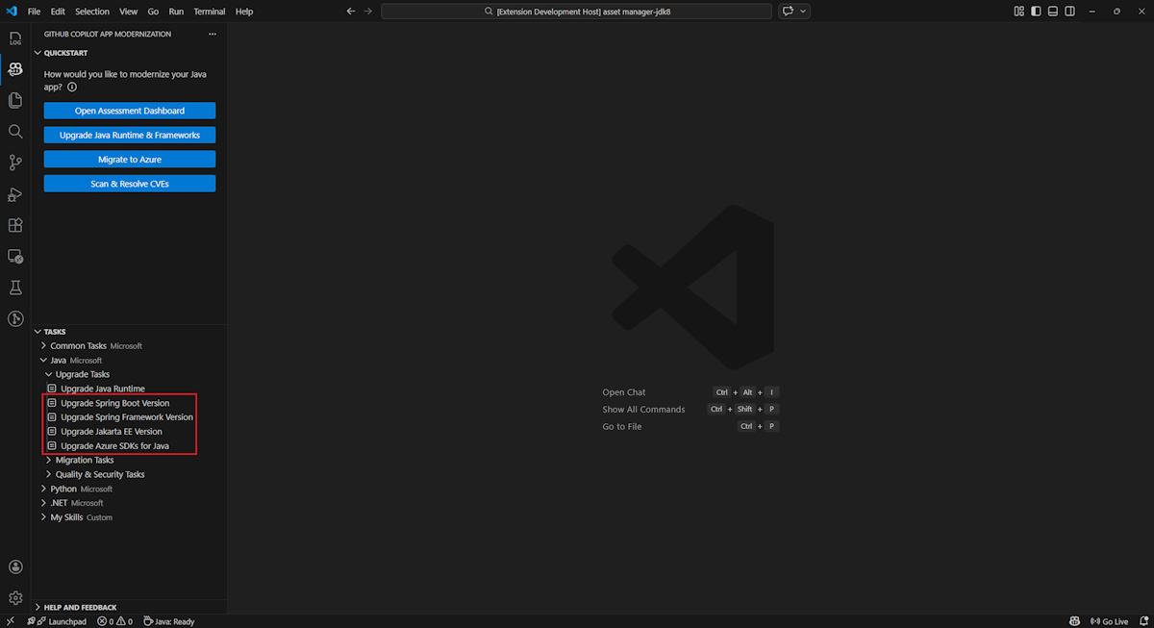Viewport: 1154px width, 628px height.
Task: Click the command center search box
Action: pos(576,12)
